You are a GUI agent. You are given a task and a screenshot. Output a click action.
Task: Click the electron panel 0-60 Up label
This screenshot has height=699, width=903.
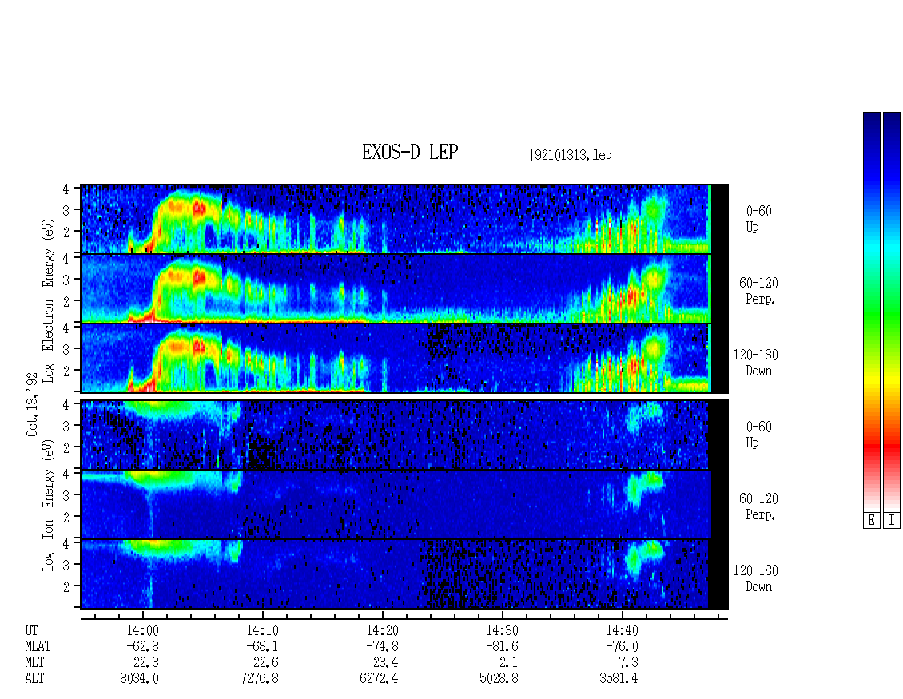point(758,219)
